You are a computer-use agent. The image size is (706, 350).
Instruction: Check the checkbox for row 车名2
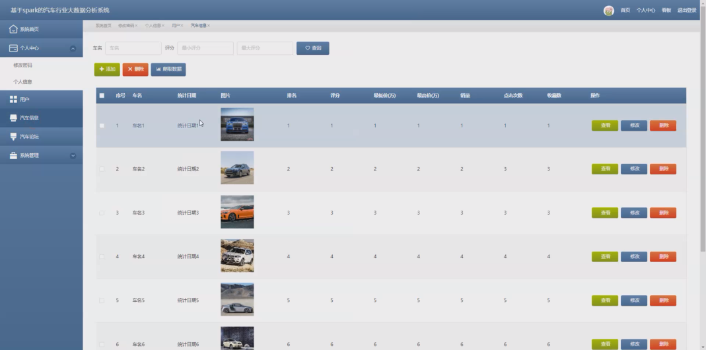pyautogui.click(x=102, y=169)
